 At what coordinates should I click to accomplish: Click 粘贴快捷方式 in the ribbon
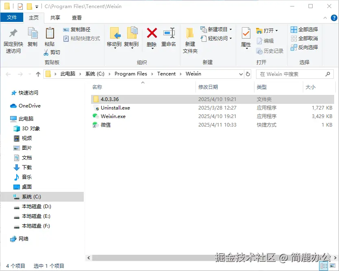[x=82, y=39]
